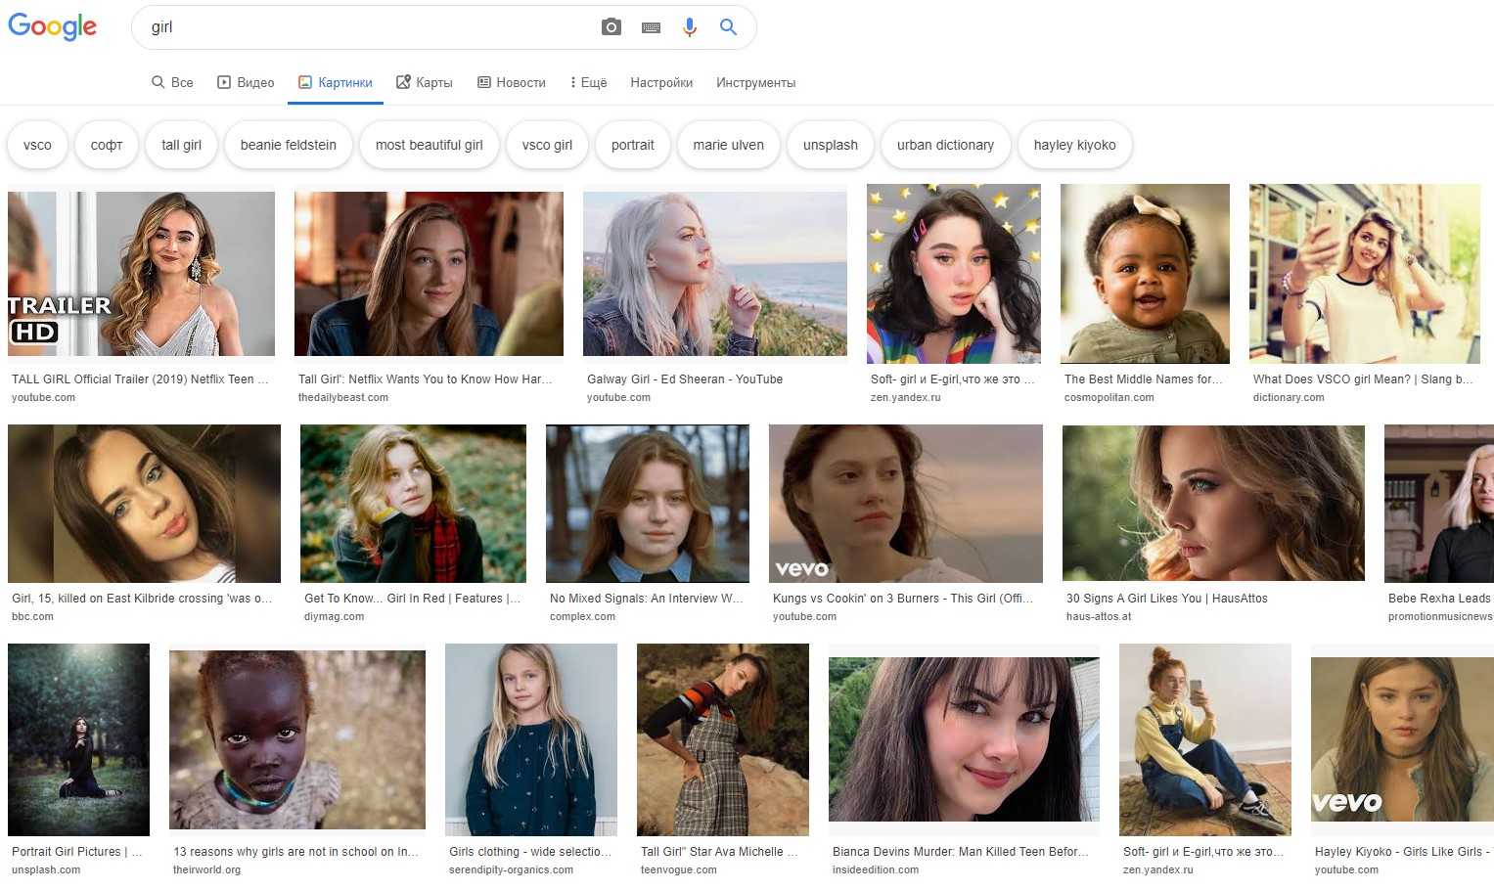Open the Hayley Kiyoko vevo image
This screenshot has width=1494, height=891.
click(1402, 739)
